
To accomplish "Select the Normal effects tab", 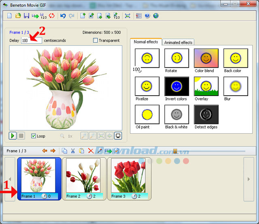I will pyautogui.click(x=146, y=42).
